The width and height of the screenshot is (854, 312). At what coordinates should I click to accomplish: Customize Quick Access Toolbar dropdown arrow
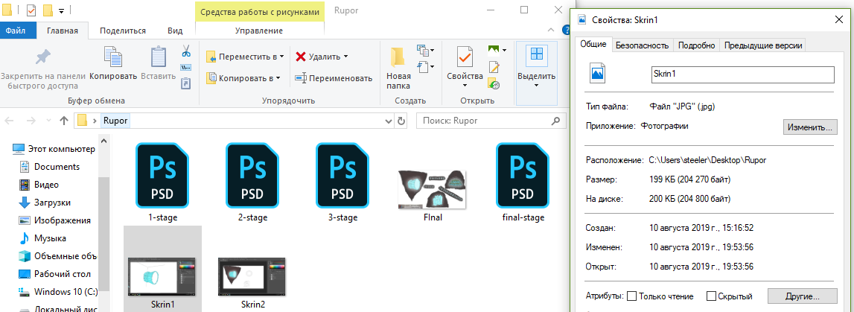(61, 10)
